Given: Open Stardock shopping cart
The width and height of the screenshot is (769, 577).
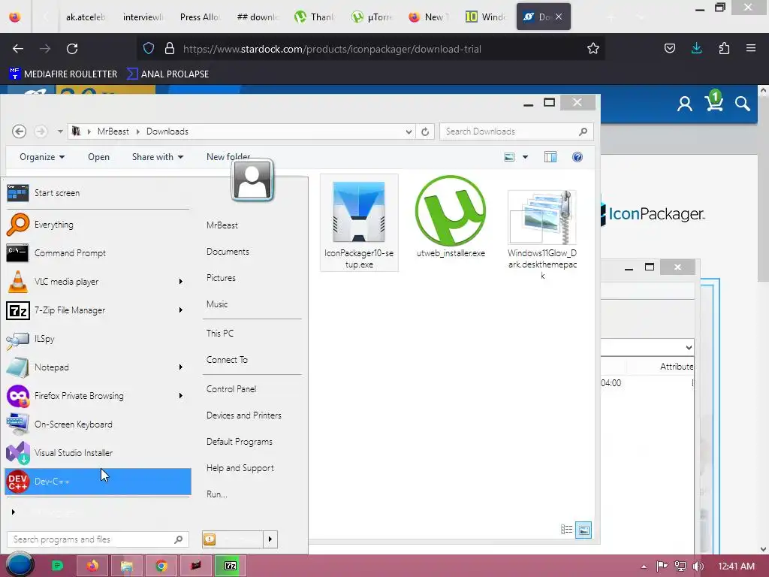Looking at the screenshot, I should coord(714,101).
